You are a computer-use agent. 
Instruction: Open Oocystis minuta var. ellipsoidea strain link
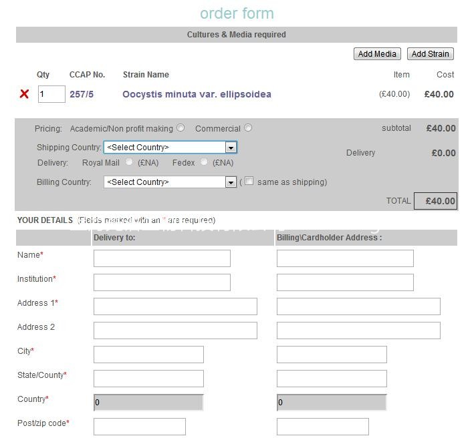197,94
